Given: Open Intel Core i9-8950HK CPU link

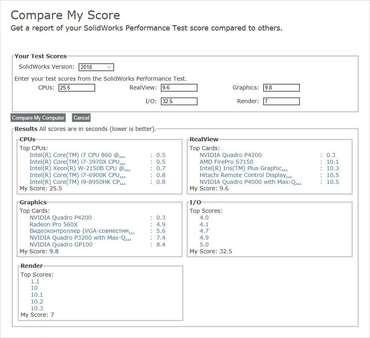Looking at the screenshot, I should tap(77, 182).
